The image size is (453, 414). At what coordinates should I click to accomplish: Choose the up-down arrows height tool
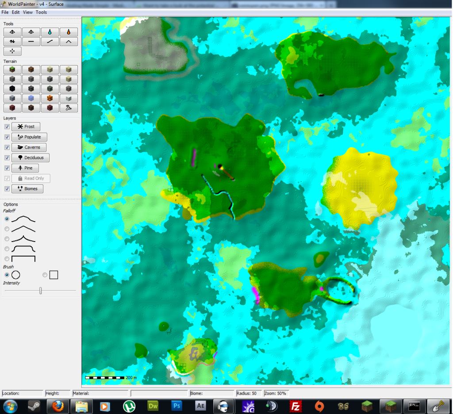(x=12, y=42)
